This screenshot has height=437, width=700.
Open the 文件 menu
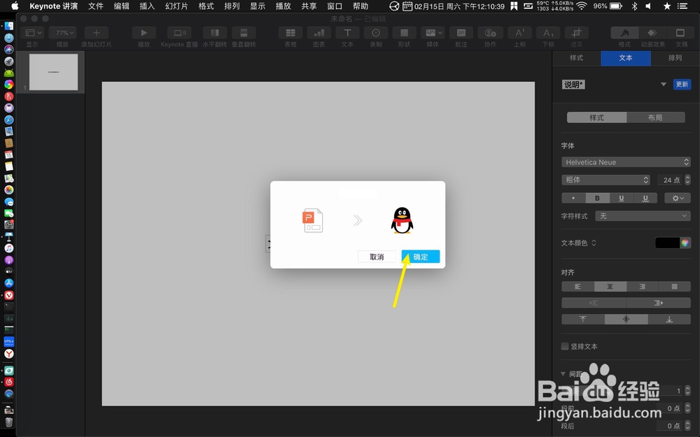95,6
